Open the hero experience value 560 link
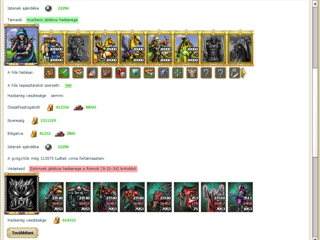The image size is (320, 240). 68,85
